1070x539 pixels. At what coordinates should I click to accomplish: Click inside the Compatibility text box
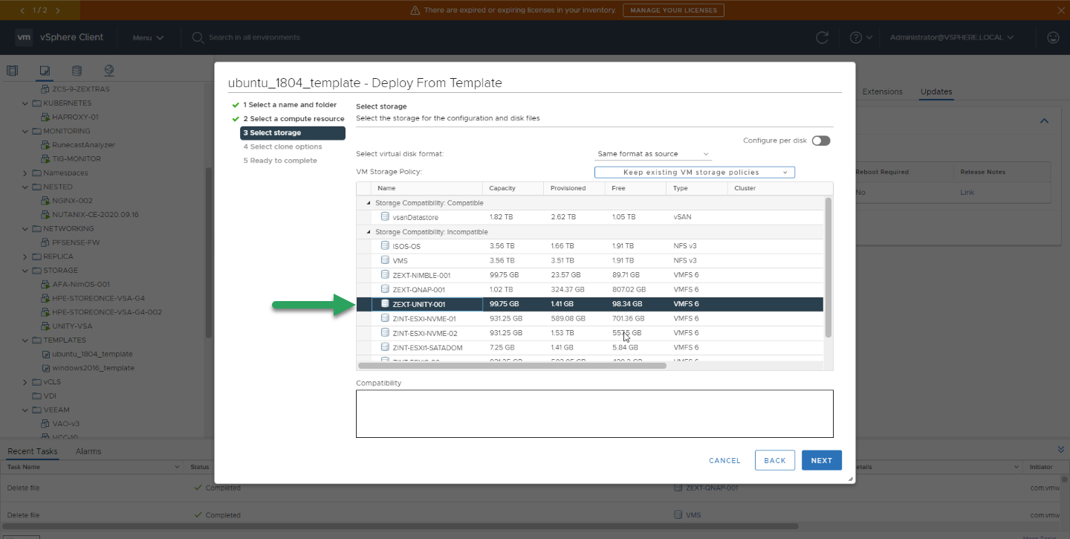tap(594, 414)
